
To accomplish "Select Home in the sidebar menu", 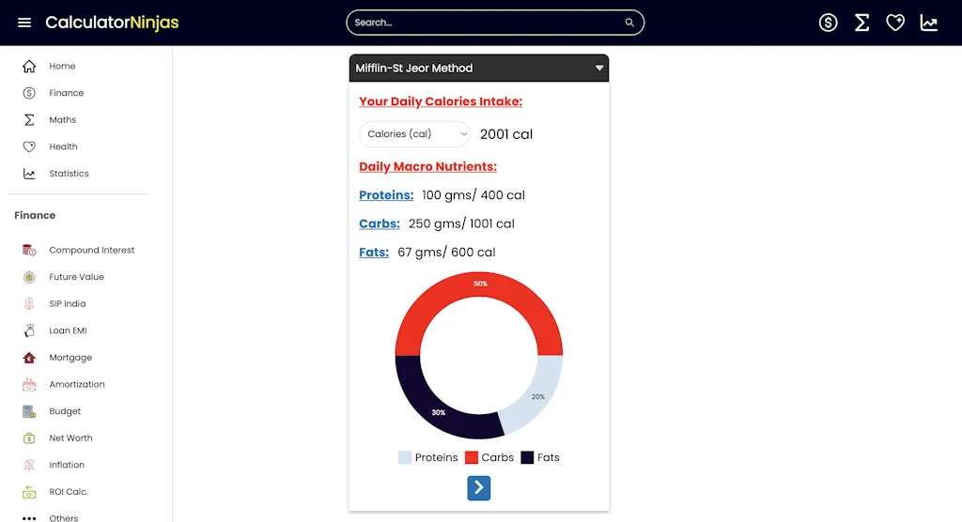I will click(x=62, y=67).
